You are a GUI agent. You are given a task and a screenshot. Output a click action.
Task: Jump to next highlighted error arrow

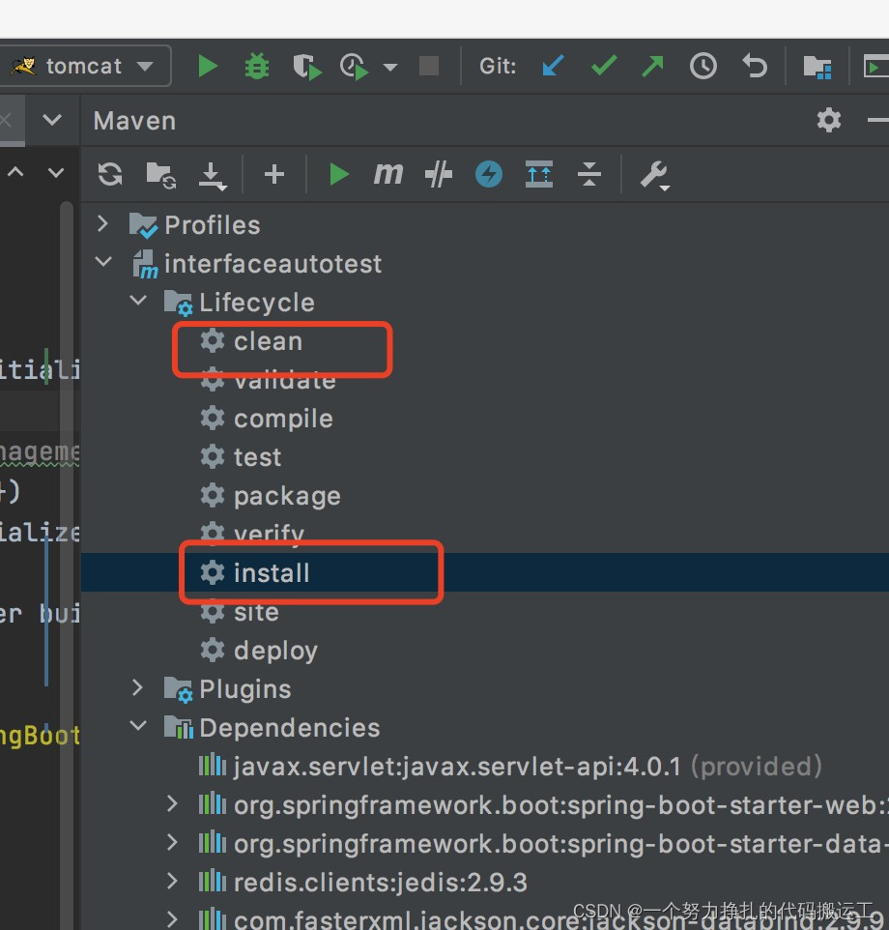pyautogui.click(x=56, y=173)
